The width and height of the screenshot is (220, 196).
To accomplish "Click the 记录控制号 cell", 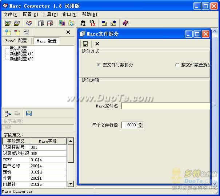I will (x=16, y=147).
